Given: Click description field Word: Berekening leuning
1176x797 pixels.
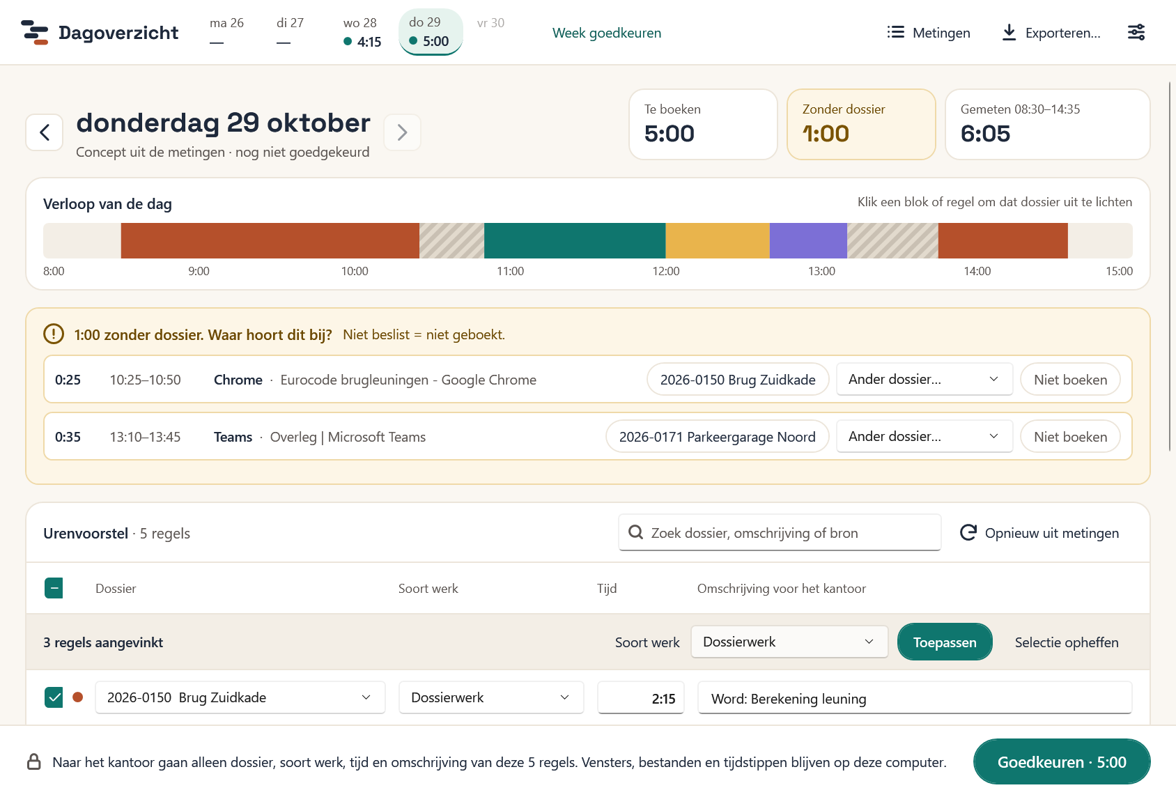Looking at the screenshot, I should point(915,697).
